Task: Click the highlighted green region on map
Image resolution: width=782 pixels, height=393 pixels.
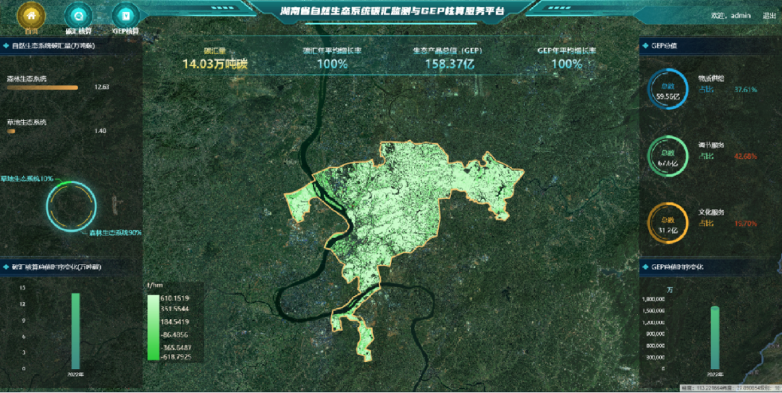Action: pos(405,210)
